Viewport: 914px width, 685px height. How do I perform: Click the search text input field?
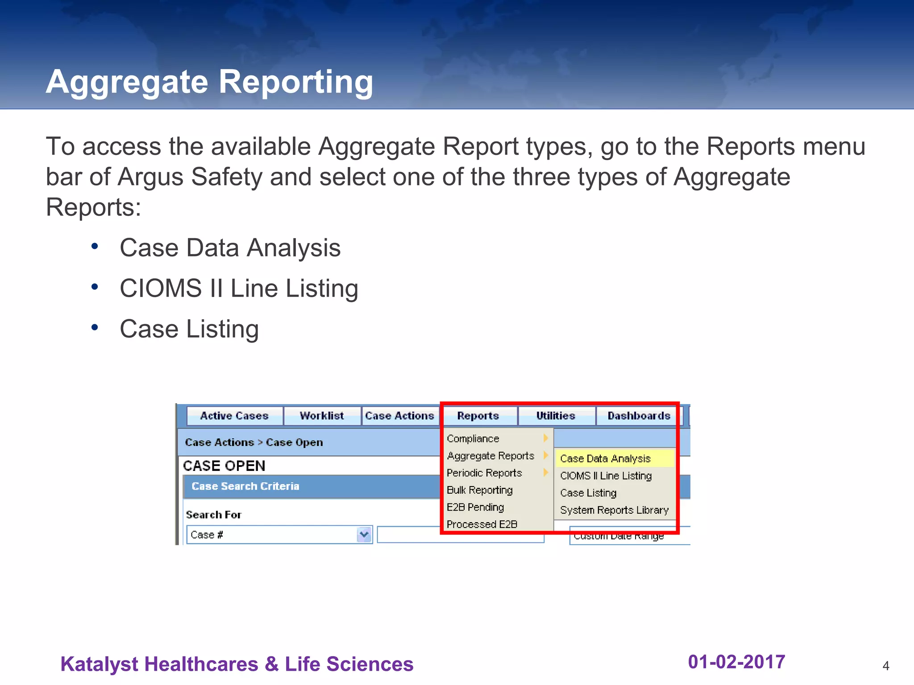(x=461, y=535)
